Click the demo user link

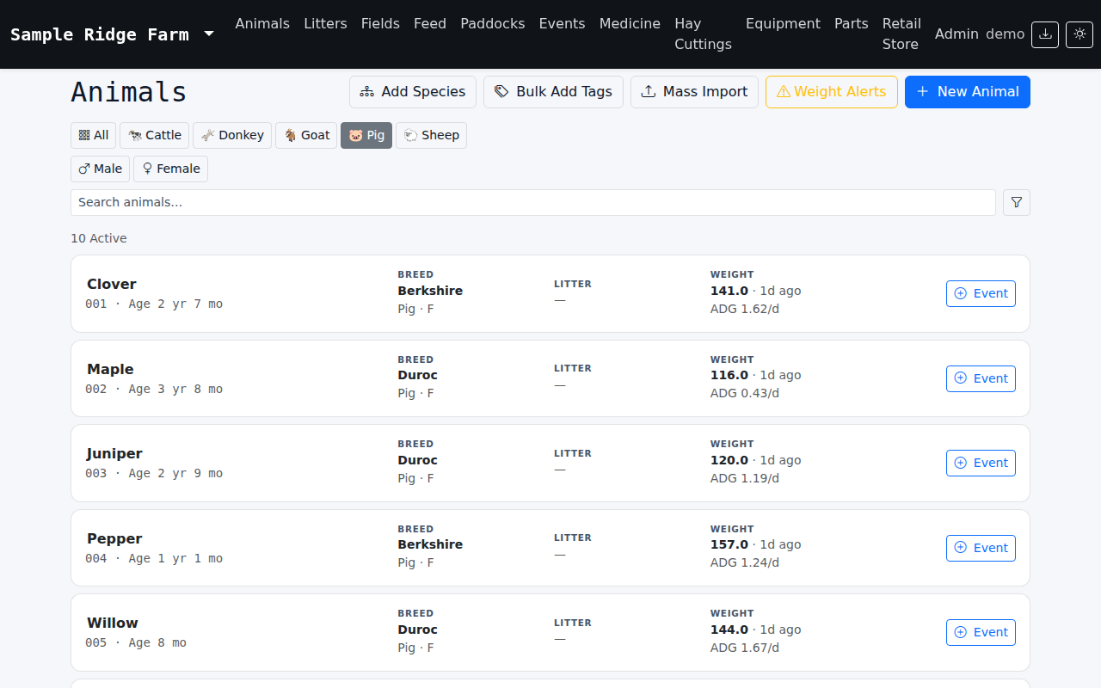pyautogui.click(x=1005, y=34)
